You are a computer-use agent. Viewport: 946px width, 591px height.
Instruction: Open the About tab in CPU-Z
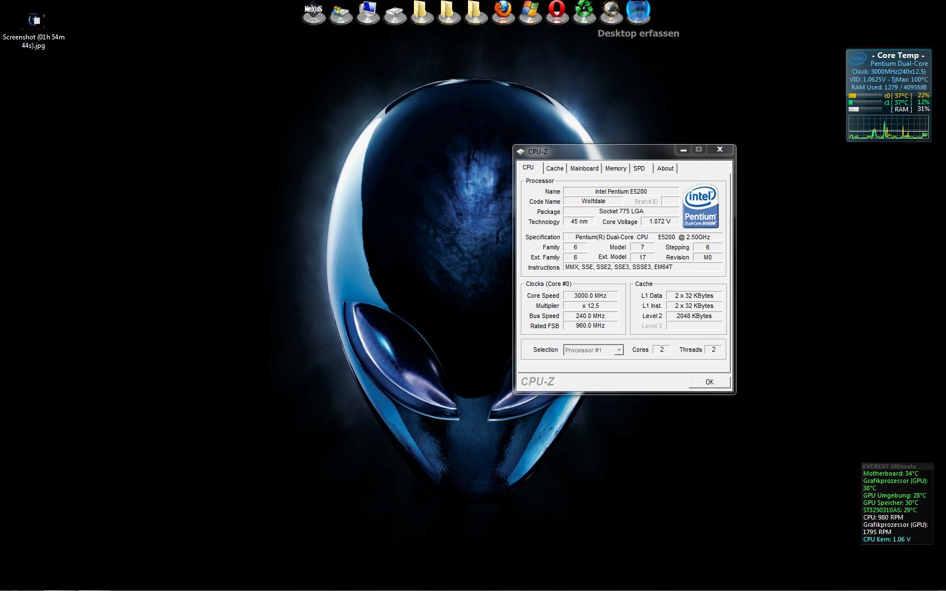[x=665, y=168]
